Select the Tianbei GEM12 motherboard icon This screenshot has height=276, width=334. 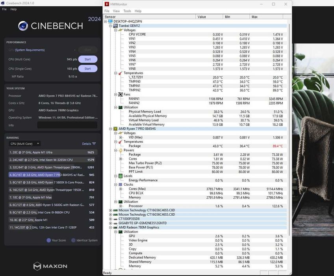click(x=115, y=26)
